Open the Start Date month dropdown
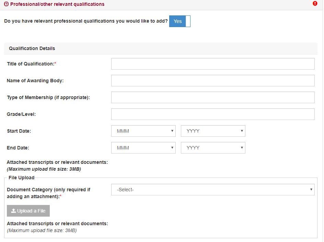 [143, 131]
